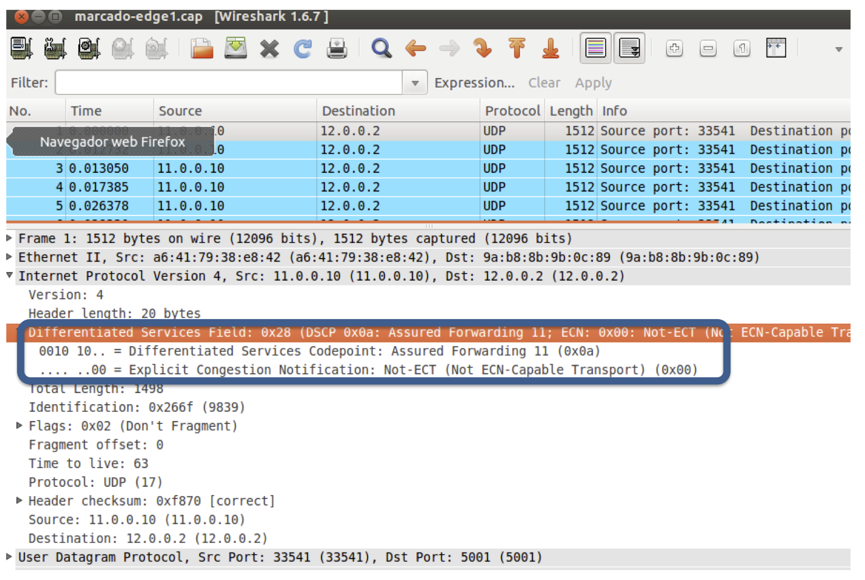Select Fragment offset: 0 field
865x580 pixels.
click(x=96, y=445)
